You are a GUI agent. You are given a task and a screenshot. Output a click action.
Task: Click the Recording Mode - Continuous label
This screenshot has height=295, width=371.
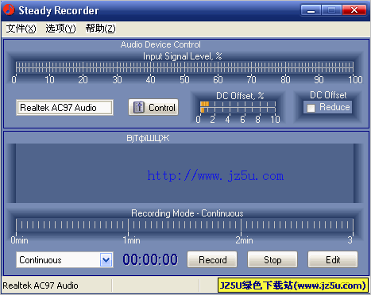click(187, 213)
